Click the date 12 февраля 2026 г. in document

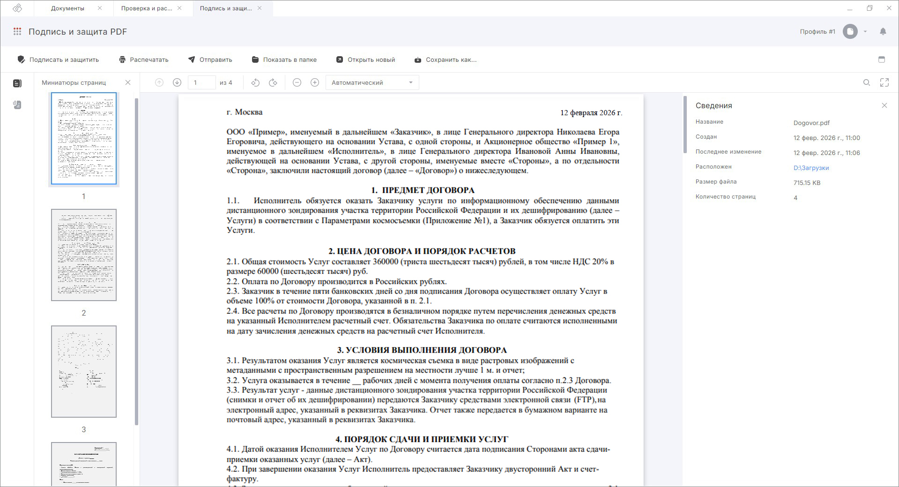591,112
